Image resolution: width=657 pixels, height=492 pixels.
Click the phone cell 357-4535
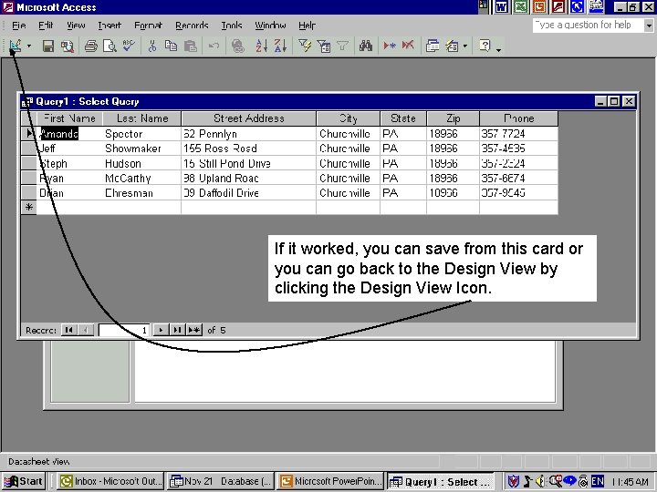[x=518, y=149]
